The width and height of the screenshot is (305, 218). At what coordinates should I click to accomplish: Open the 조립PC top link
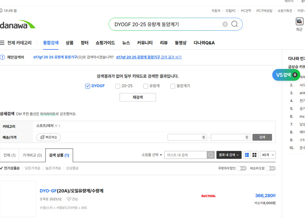tap(230, 11)
